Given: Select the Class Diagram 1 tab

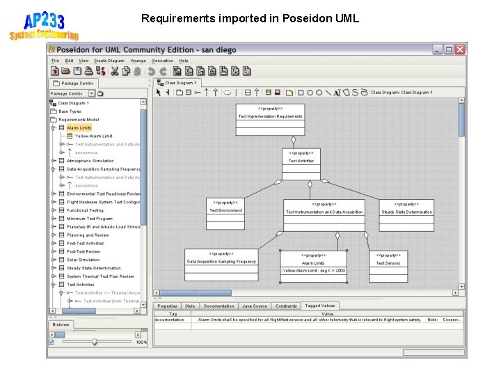Looking at the screenshot, I should 177,83.
